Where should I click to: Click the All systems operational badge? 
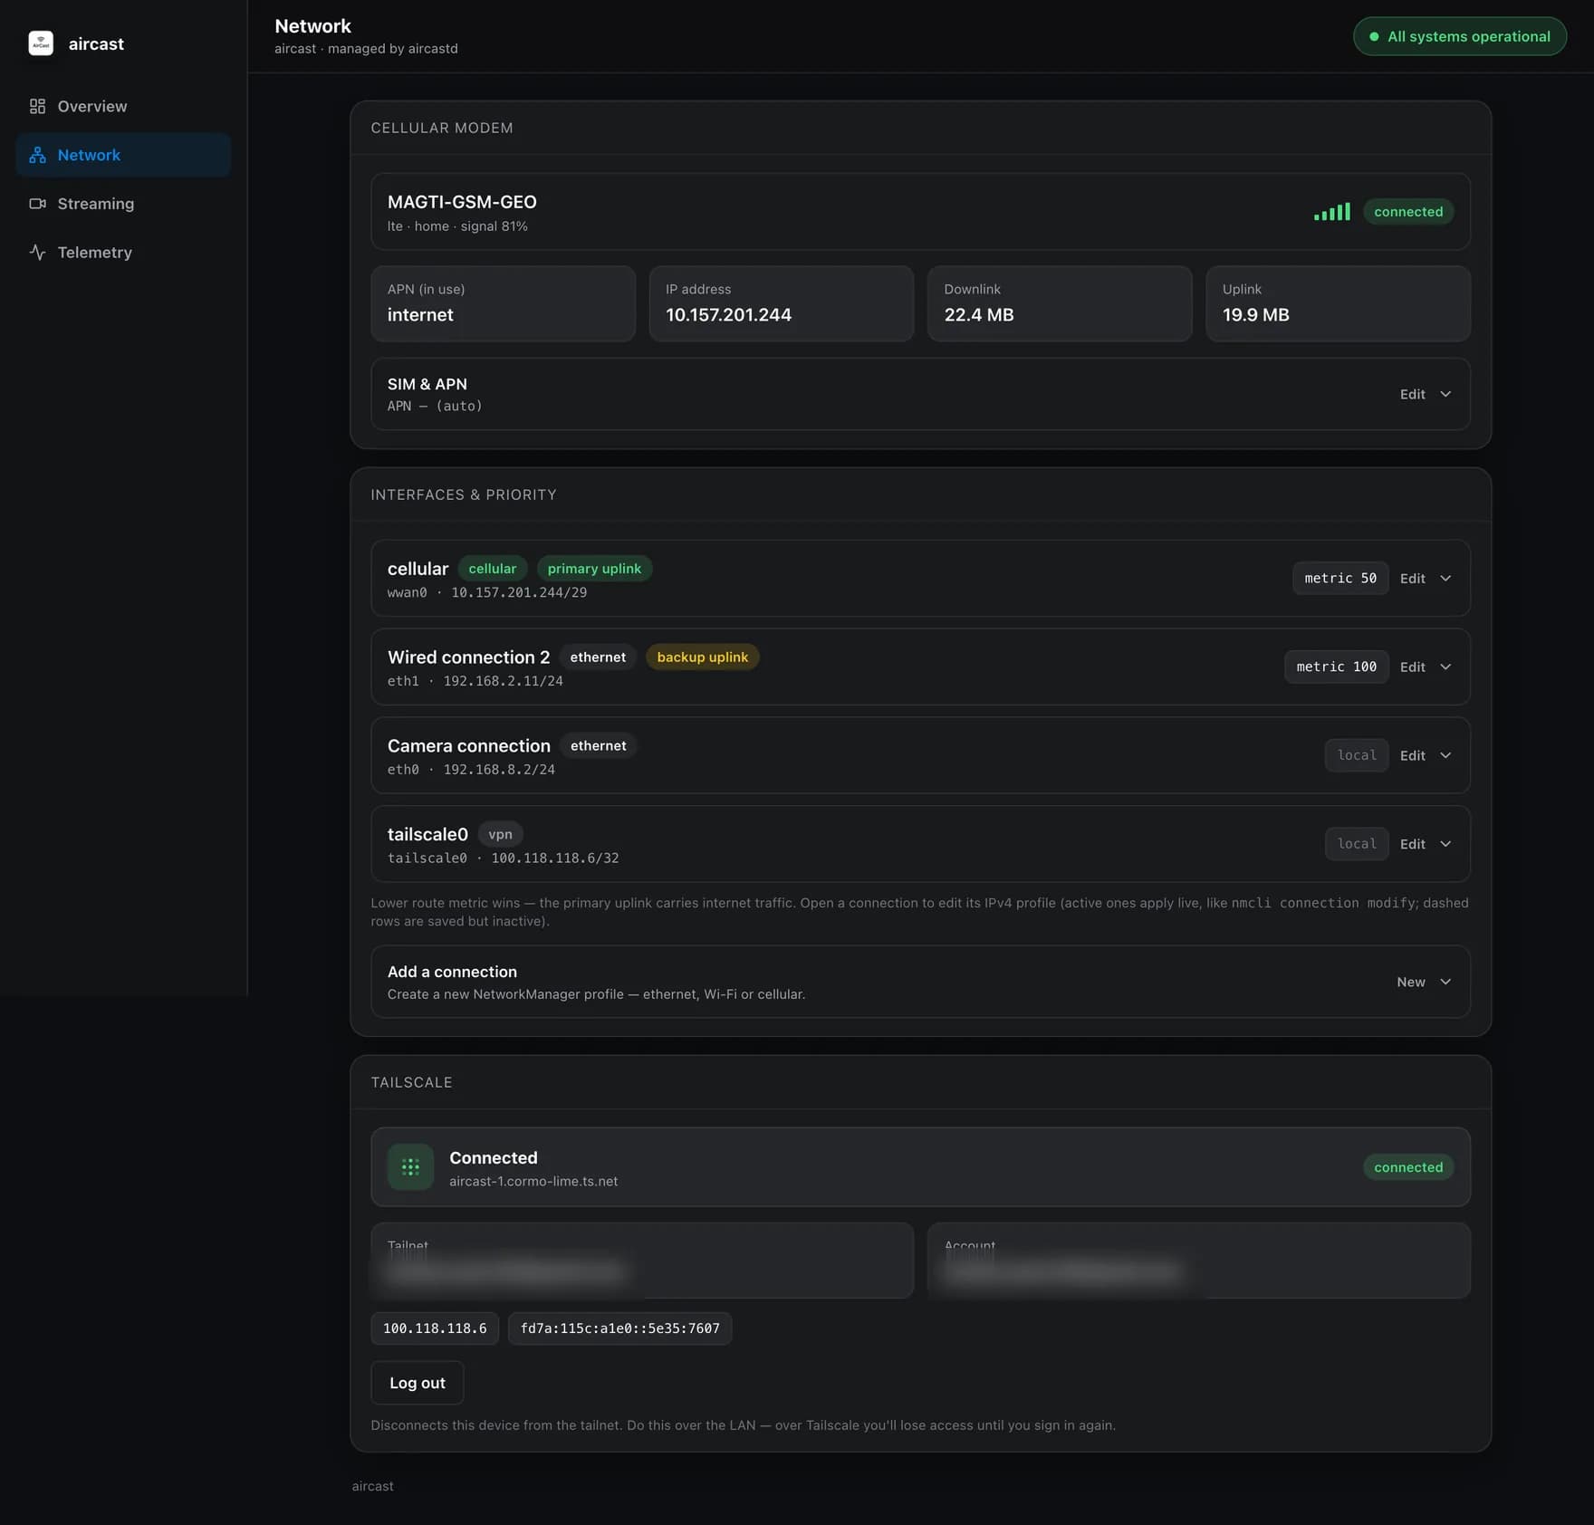tap(1460, 37)
